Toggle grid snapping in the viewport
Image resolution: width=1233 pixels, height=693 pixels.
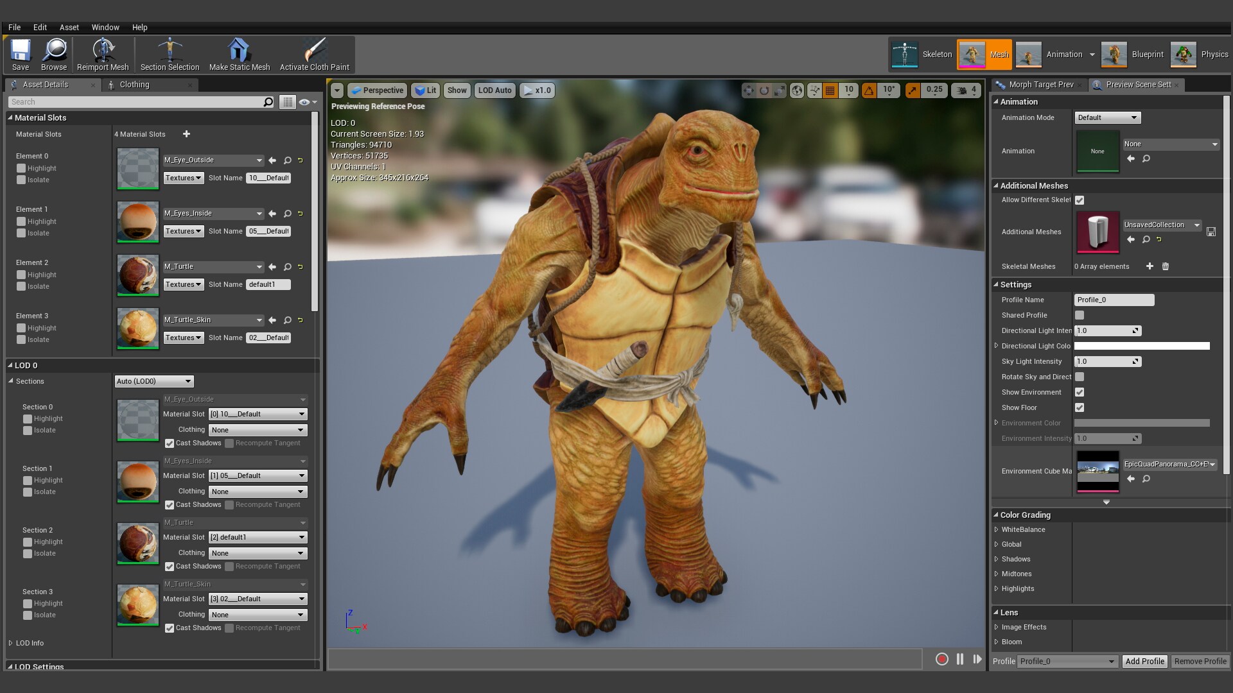point(829,90)
